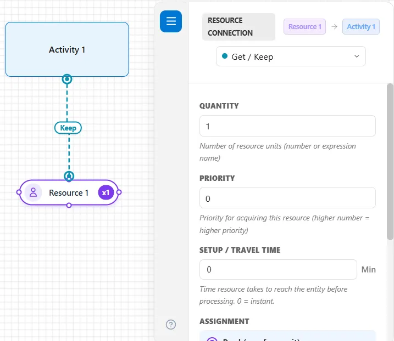This screenshot has height=341, width=394.
Task: Click the Activity 1 breadcrumb chip
Action: [x=361, y=26]
